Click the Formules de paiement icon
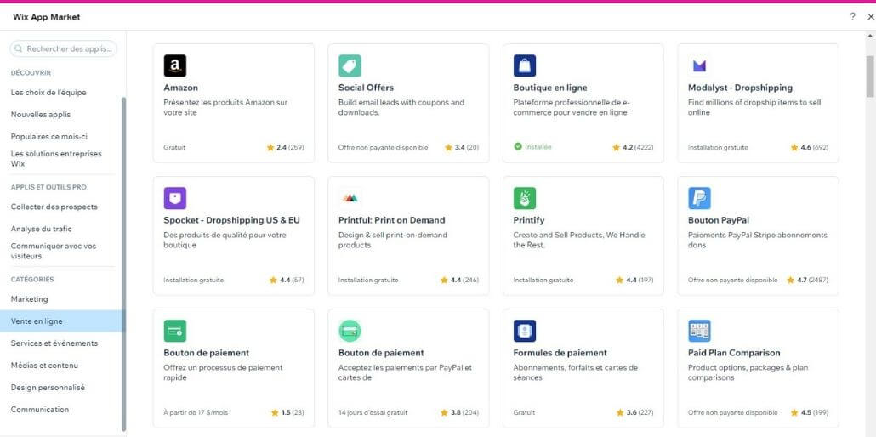This screenshot has width=876, height=437. point(525,331)
